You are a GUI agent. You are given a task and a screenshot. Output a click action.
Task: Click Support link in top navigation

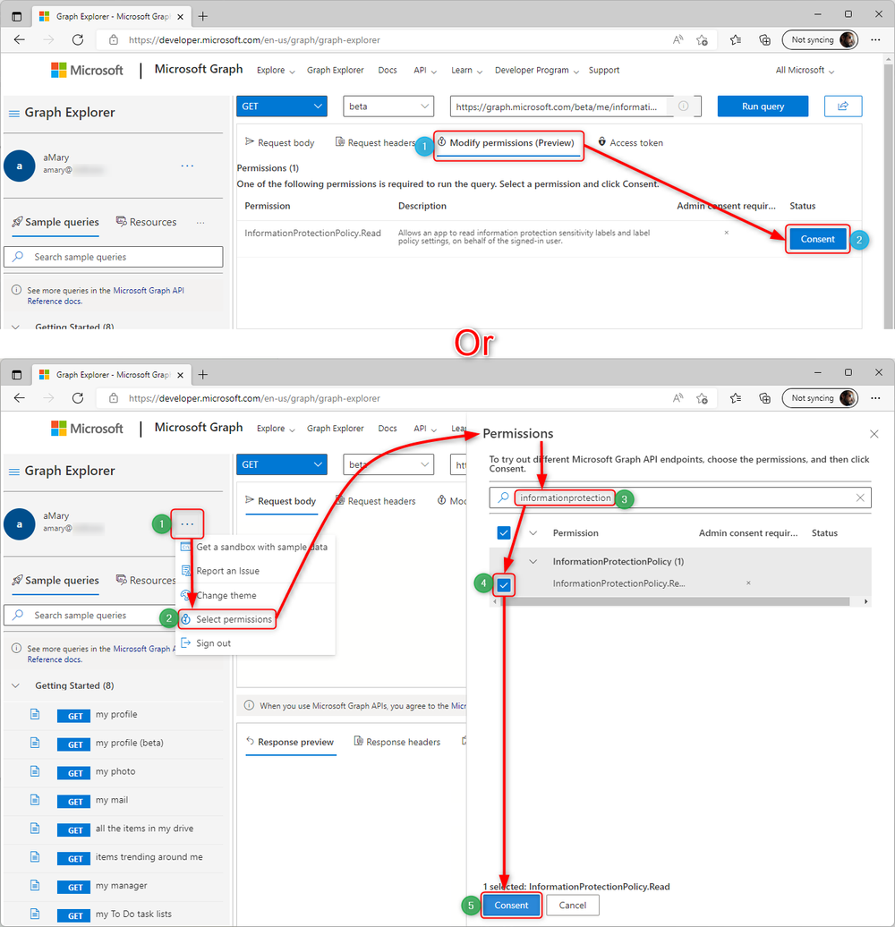tap(603, 70)
